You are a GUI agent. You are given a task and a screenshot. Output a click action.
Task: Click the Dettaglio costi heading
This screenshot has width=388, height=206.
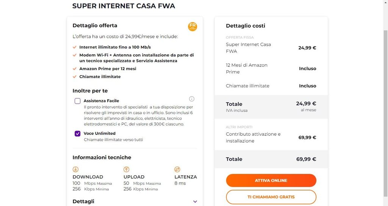click(246, 26)
